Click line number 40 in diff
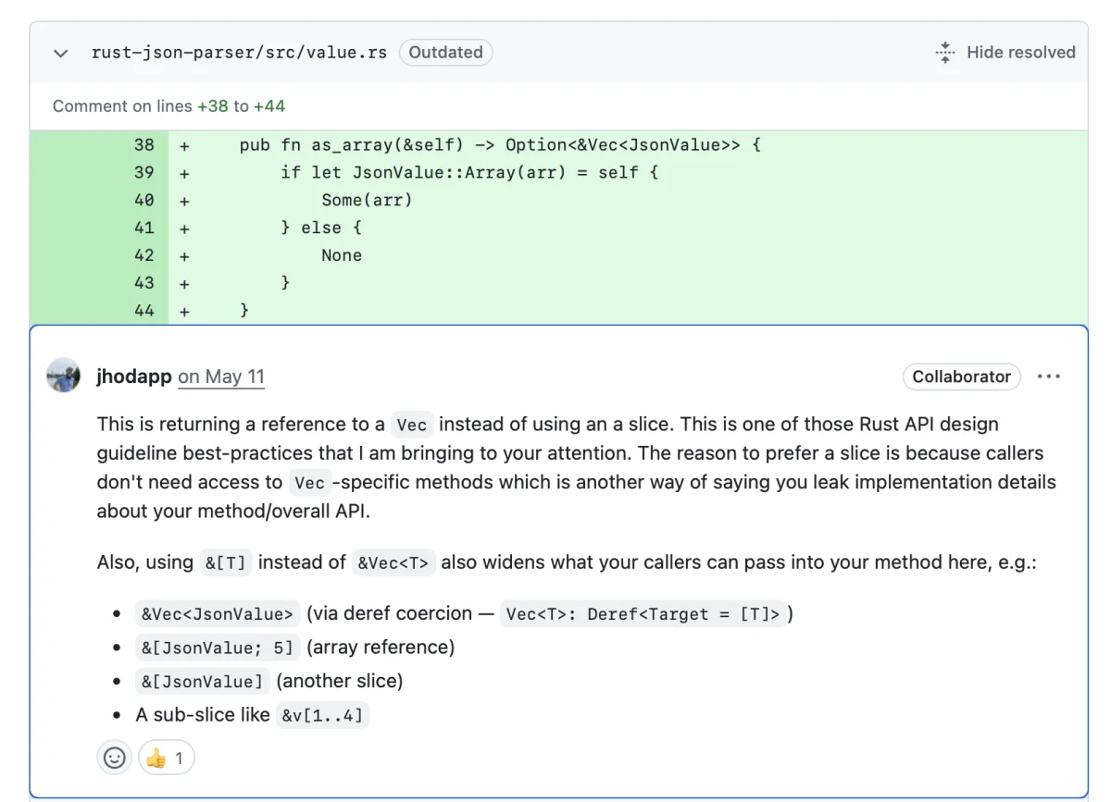 (144, 201)
